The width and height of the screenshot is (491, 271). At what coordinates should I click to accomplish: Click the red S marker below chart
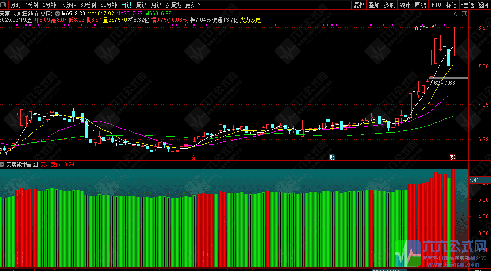193,157
